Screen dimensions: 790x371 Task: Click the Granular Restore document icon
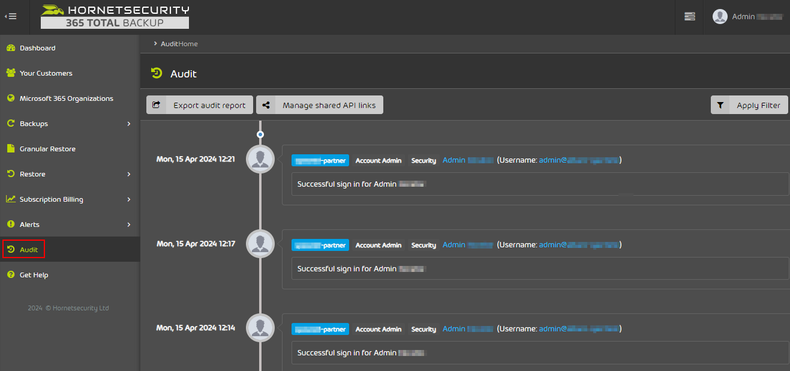point(10,148)
